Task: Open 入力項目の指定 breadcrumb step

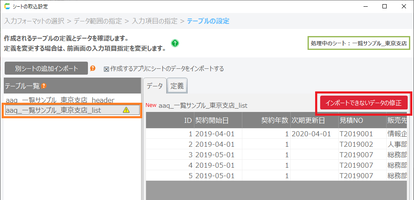Action: click(155, 21)
